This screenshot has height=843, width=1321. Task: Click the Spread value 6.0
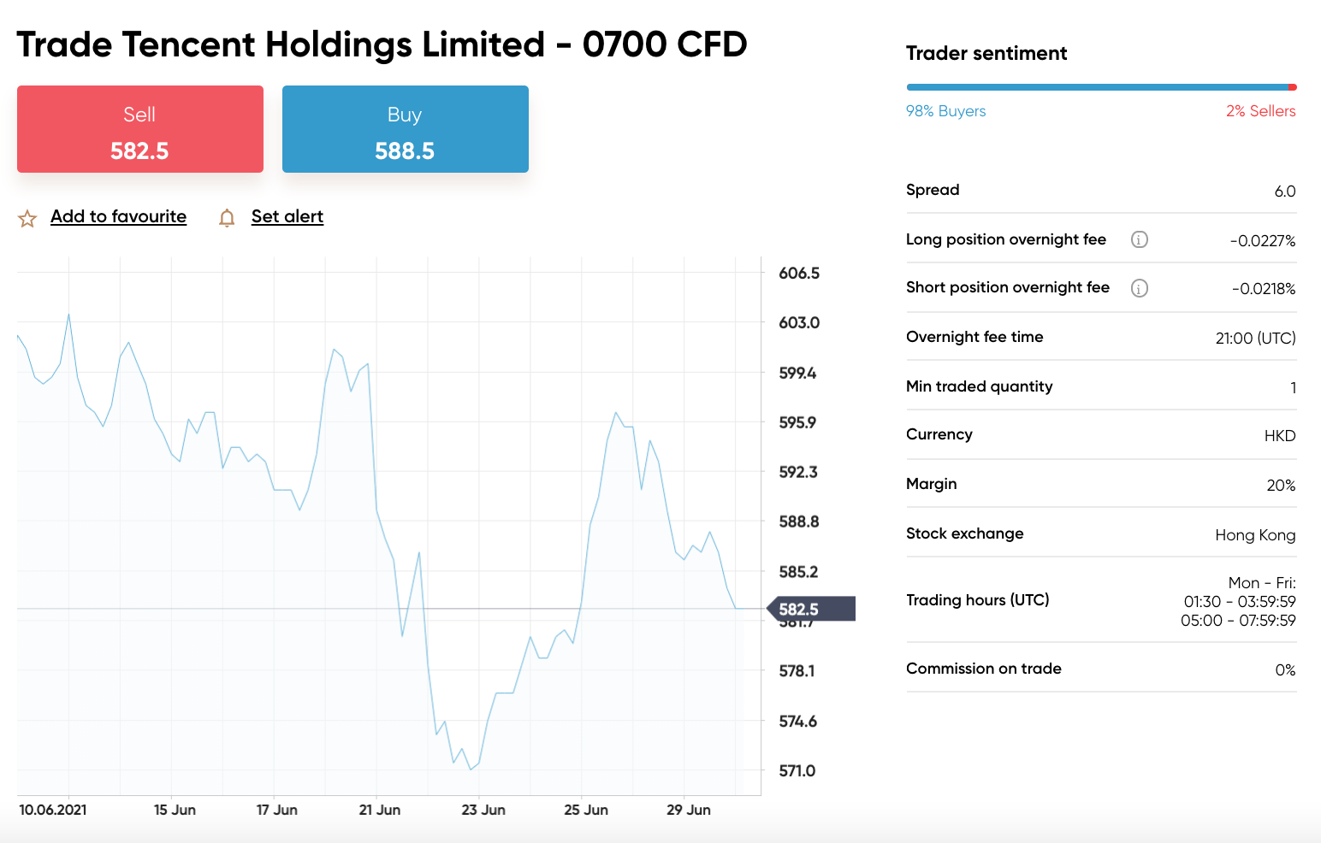click(1285, 192)
